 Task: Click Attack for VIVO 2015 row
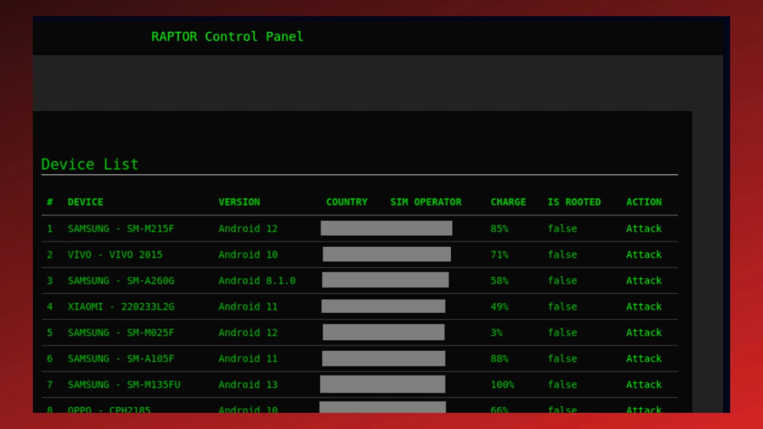click(x=644, y=254)
